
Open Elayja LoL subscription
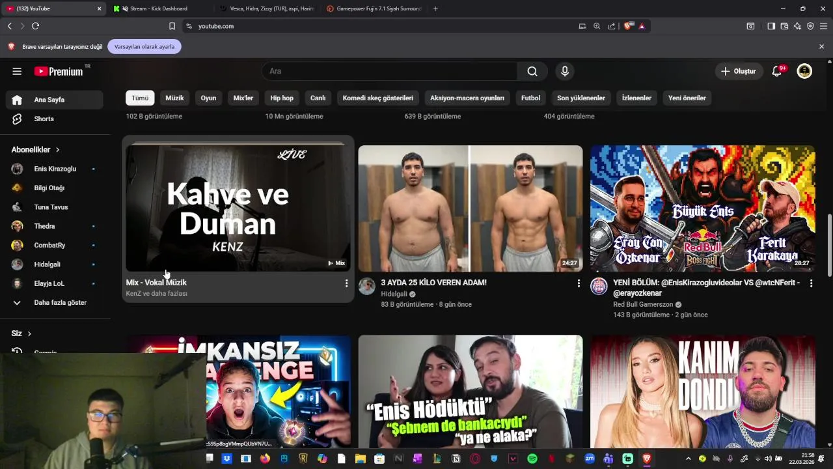[x=55, y=283]
